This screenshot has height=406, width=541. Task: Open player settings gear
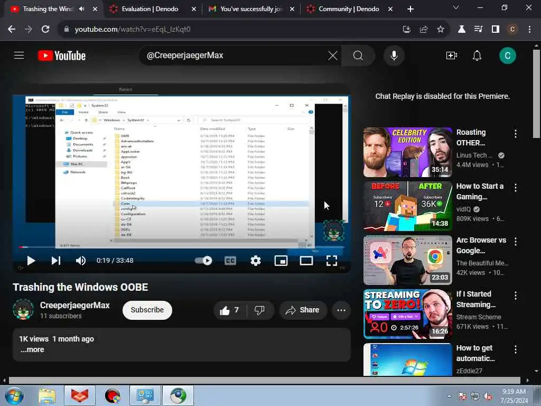(255, 261)
